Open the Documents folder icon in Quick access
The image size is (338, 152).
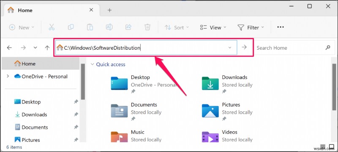(x=119, y=111)
